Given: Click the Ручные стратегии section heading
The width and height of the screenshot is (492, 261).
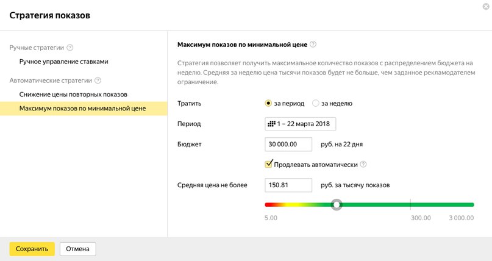Looking at the screenshot, I should [x=37, y=48].
